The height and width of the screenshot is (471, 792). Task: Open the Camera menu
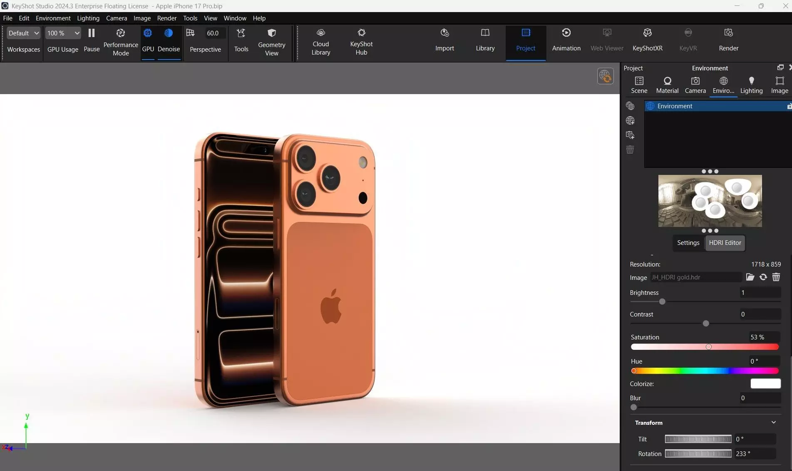pyautogui.click(x=117, y=18)
